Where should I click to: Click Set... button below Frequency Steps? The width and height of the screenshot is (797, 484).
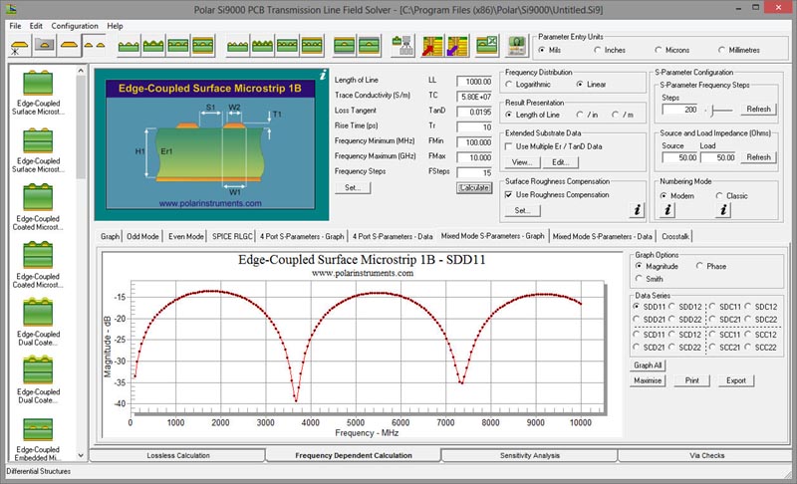click(x=353, y=188)
